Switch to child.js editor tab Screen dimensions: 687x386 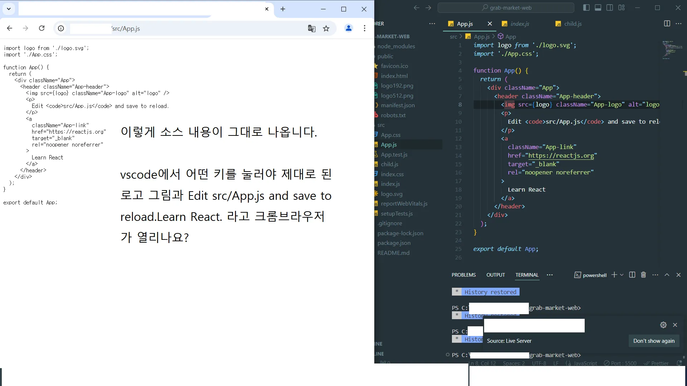tap(572, 24)
